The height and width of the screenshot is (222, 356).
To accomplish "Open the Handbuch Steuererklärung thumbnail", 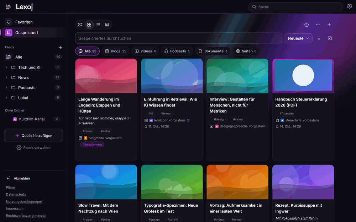I will coord(303,76).
